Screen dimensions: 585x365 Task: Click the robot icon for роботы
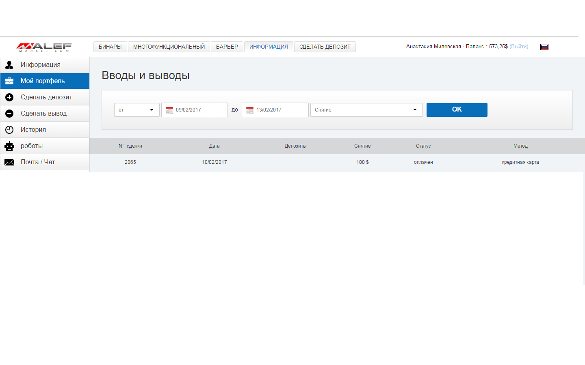pyautogui.click(x=9, y=146)
